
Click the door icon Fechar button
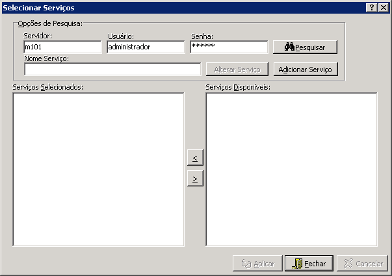click(x=309, y=264)
